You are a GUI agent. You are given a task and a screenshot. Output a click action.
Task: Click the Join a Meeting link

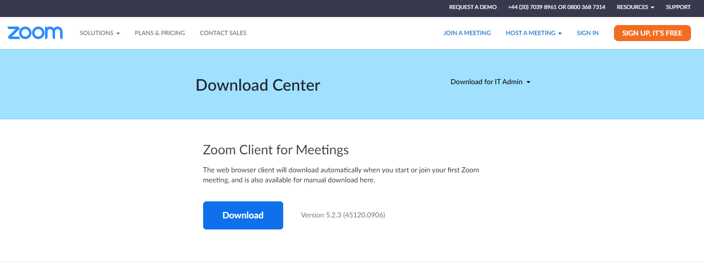point(467,33)
